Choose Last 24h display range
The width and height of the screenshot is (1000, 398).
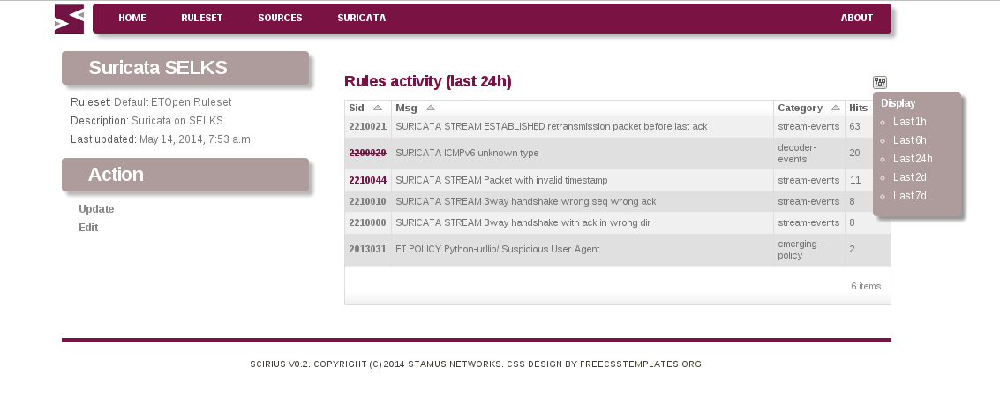tap(913, 159)
